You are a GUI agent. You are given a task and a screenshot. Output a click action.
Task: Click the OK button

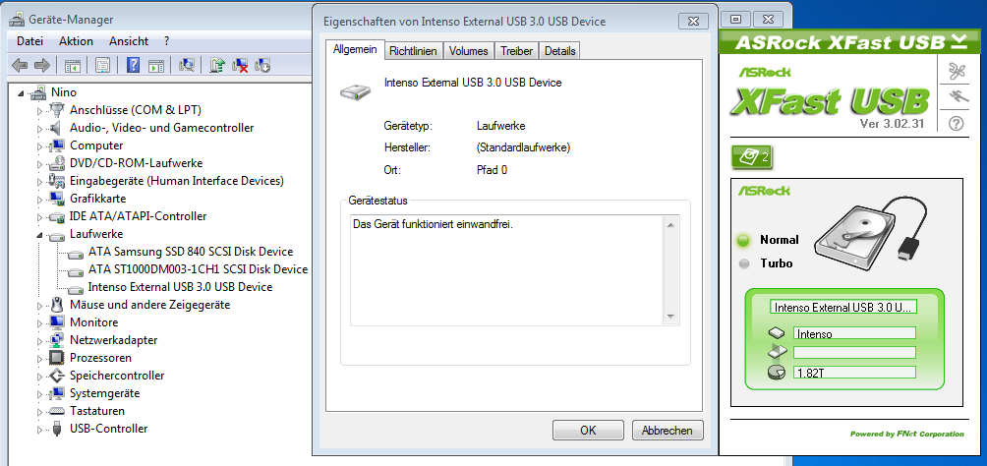(x=588, y=431)
